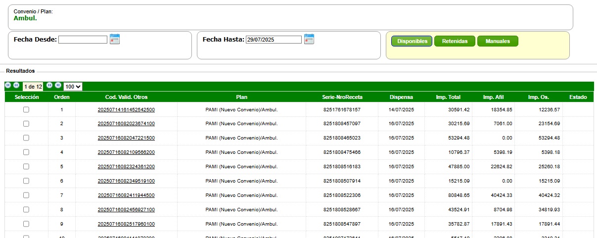Screen dimensions: 597x238
Task: Open validation code 20250716082517960100
Action: 126,224
